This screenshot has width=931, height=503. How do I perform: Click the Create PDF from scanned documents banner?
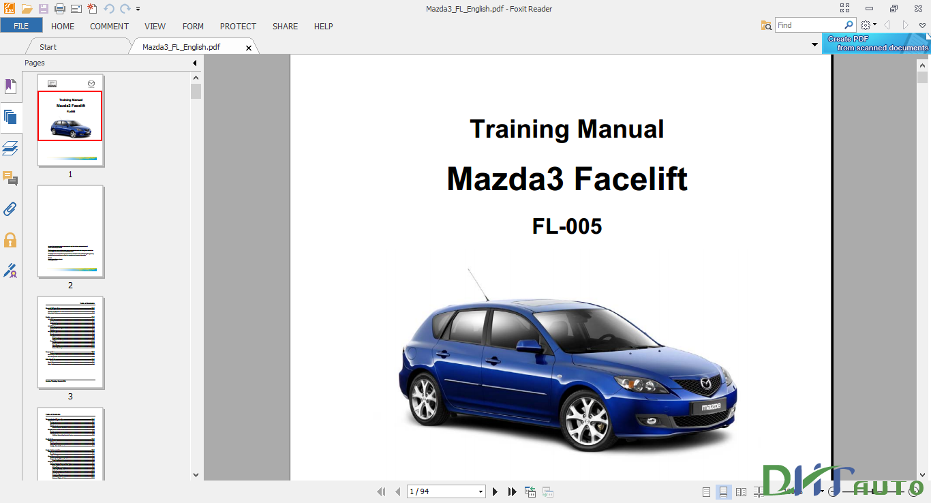point(876,44)
